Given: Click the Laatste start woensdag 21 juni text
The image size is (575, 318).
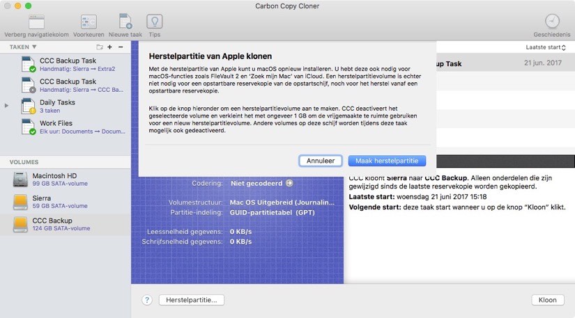Looking at the screenshot, I should (x=417, y=197).
